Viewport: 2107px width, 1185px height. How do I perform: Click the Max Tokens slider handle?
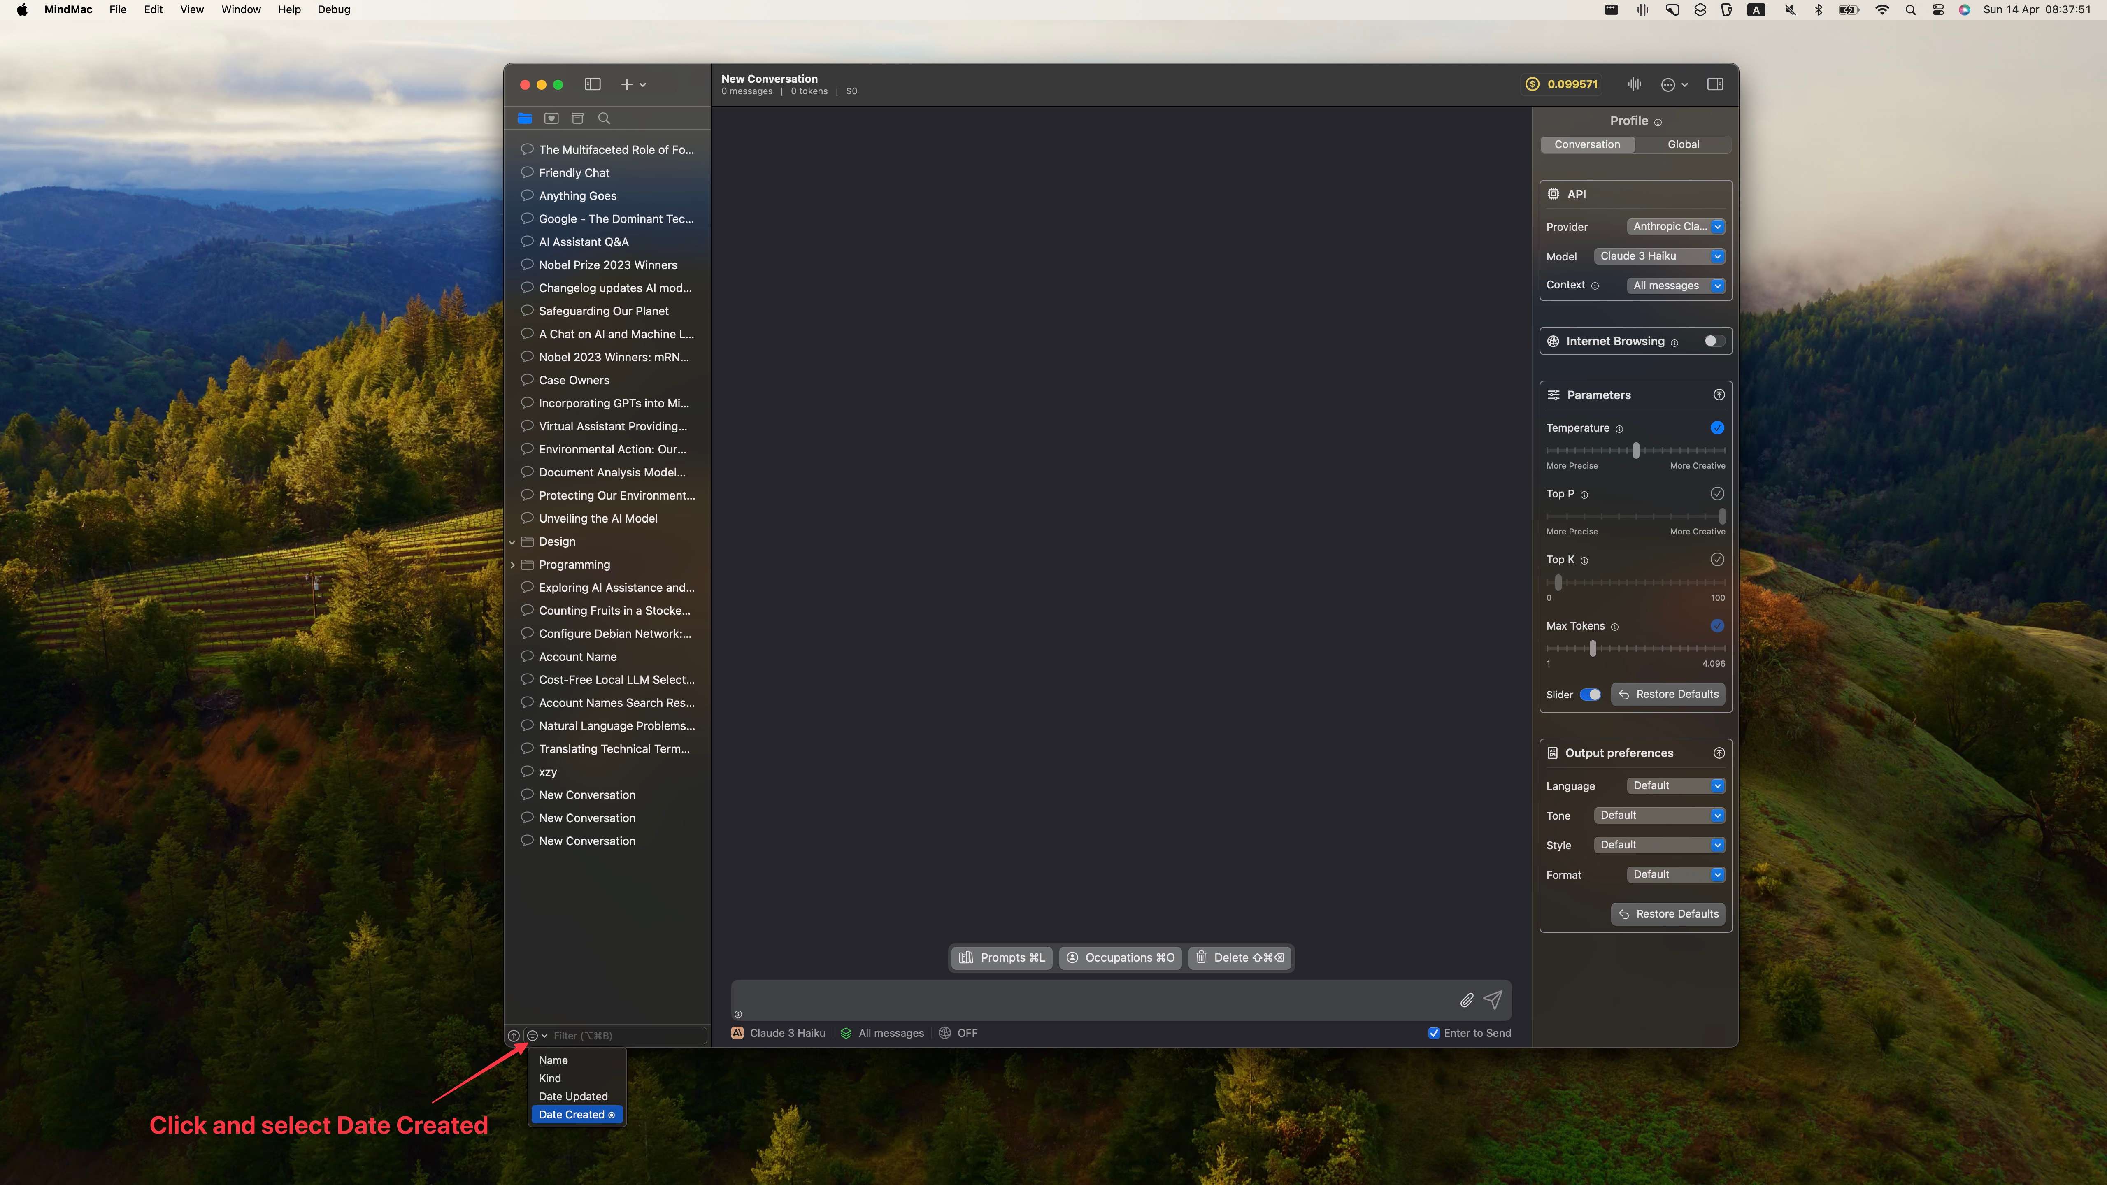tap(1593, 648)
